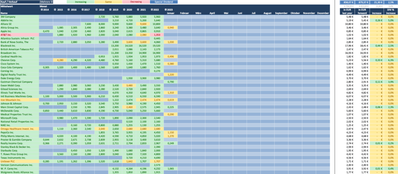
Task: Select the 'Iron Mountain Inc.' row label
Action: (x=19, y=100)
